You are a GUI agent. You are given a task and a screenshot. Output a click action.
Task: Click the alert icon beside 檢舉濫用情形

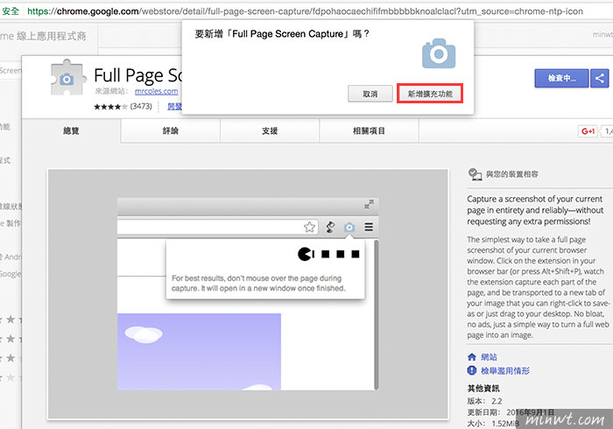[472, 370]
